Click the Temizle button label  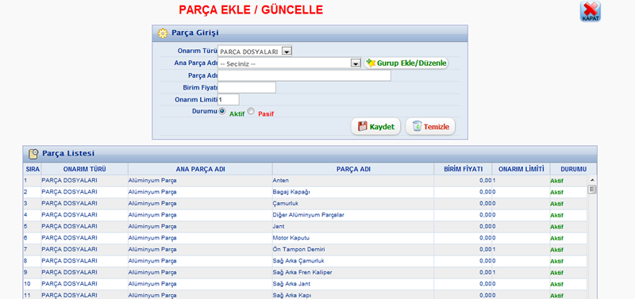point(436,127)
